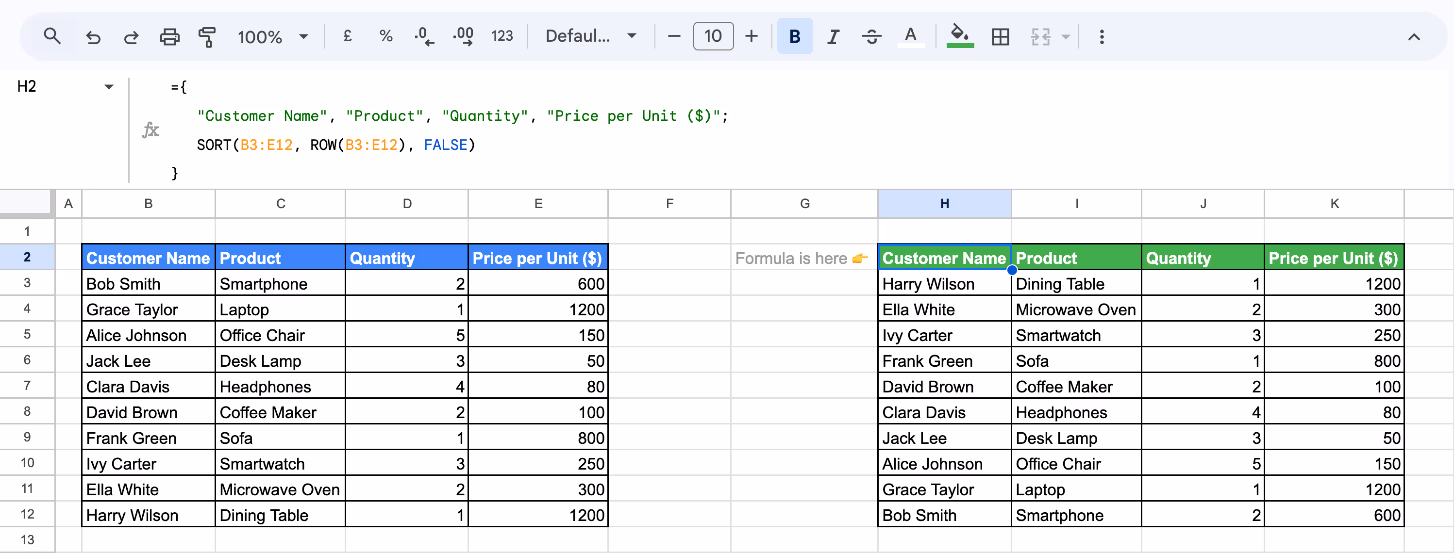The height and width of the screenshot is (553, 1454).
Task: Open the fill color picker
Action: coord(960,36)
